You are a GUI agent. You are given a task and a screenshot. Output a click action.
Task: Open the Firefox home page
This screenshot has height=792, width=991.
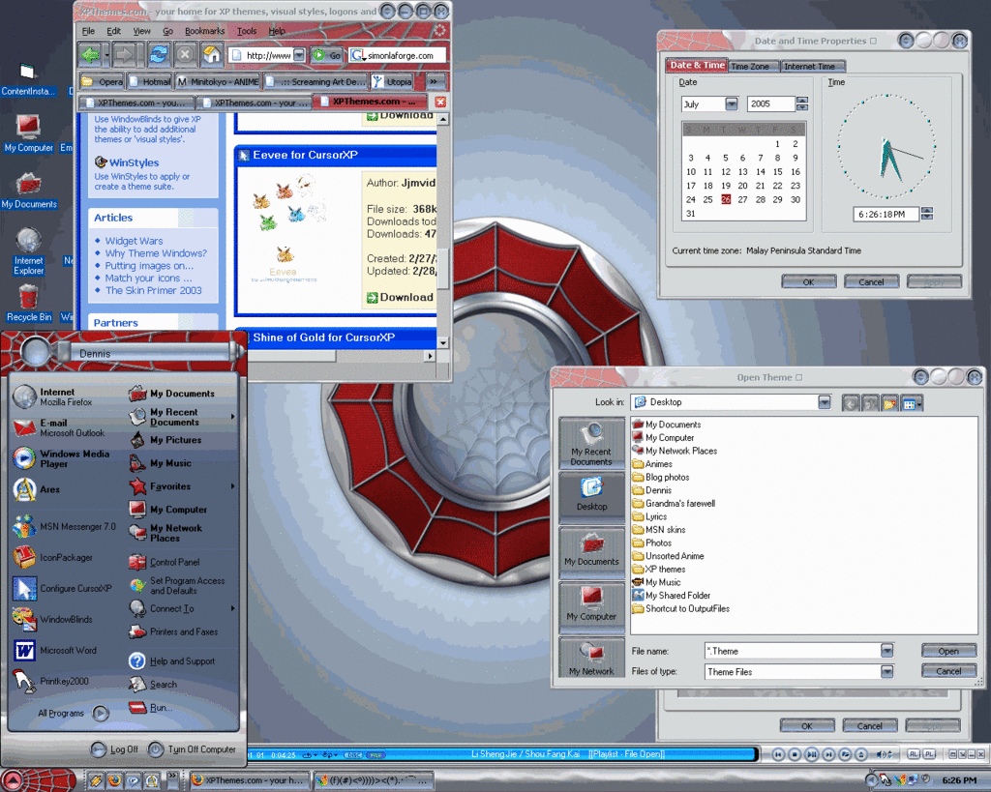212,55
